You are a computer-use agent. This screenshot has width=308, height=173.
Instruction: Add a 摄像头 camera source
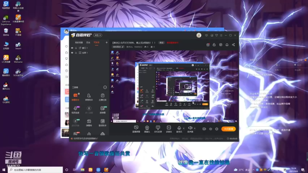click(x=147, y=129)
